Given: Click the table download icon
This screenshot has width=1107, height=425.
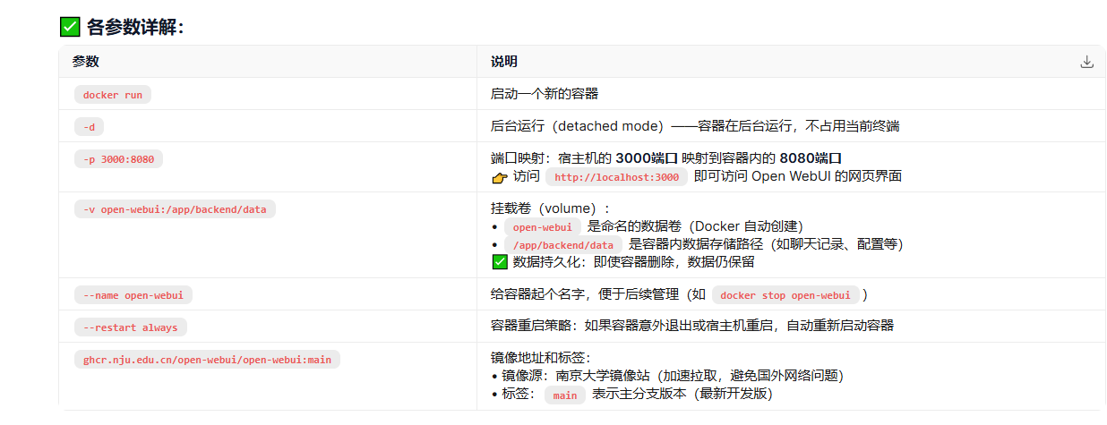Looking at the screenshot, I should (x=1086, y=62).
